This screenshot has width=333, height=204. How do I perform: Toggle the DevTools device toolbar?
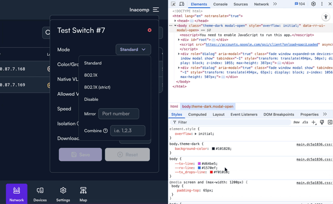182,4
